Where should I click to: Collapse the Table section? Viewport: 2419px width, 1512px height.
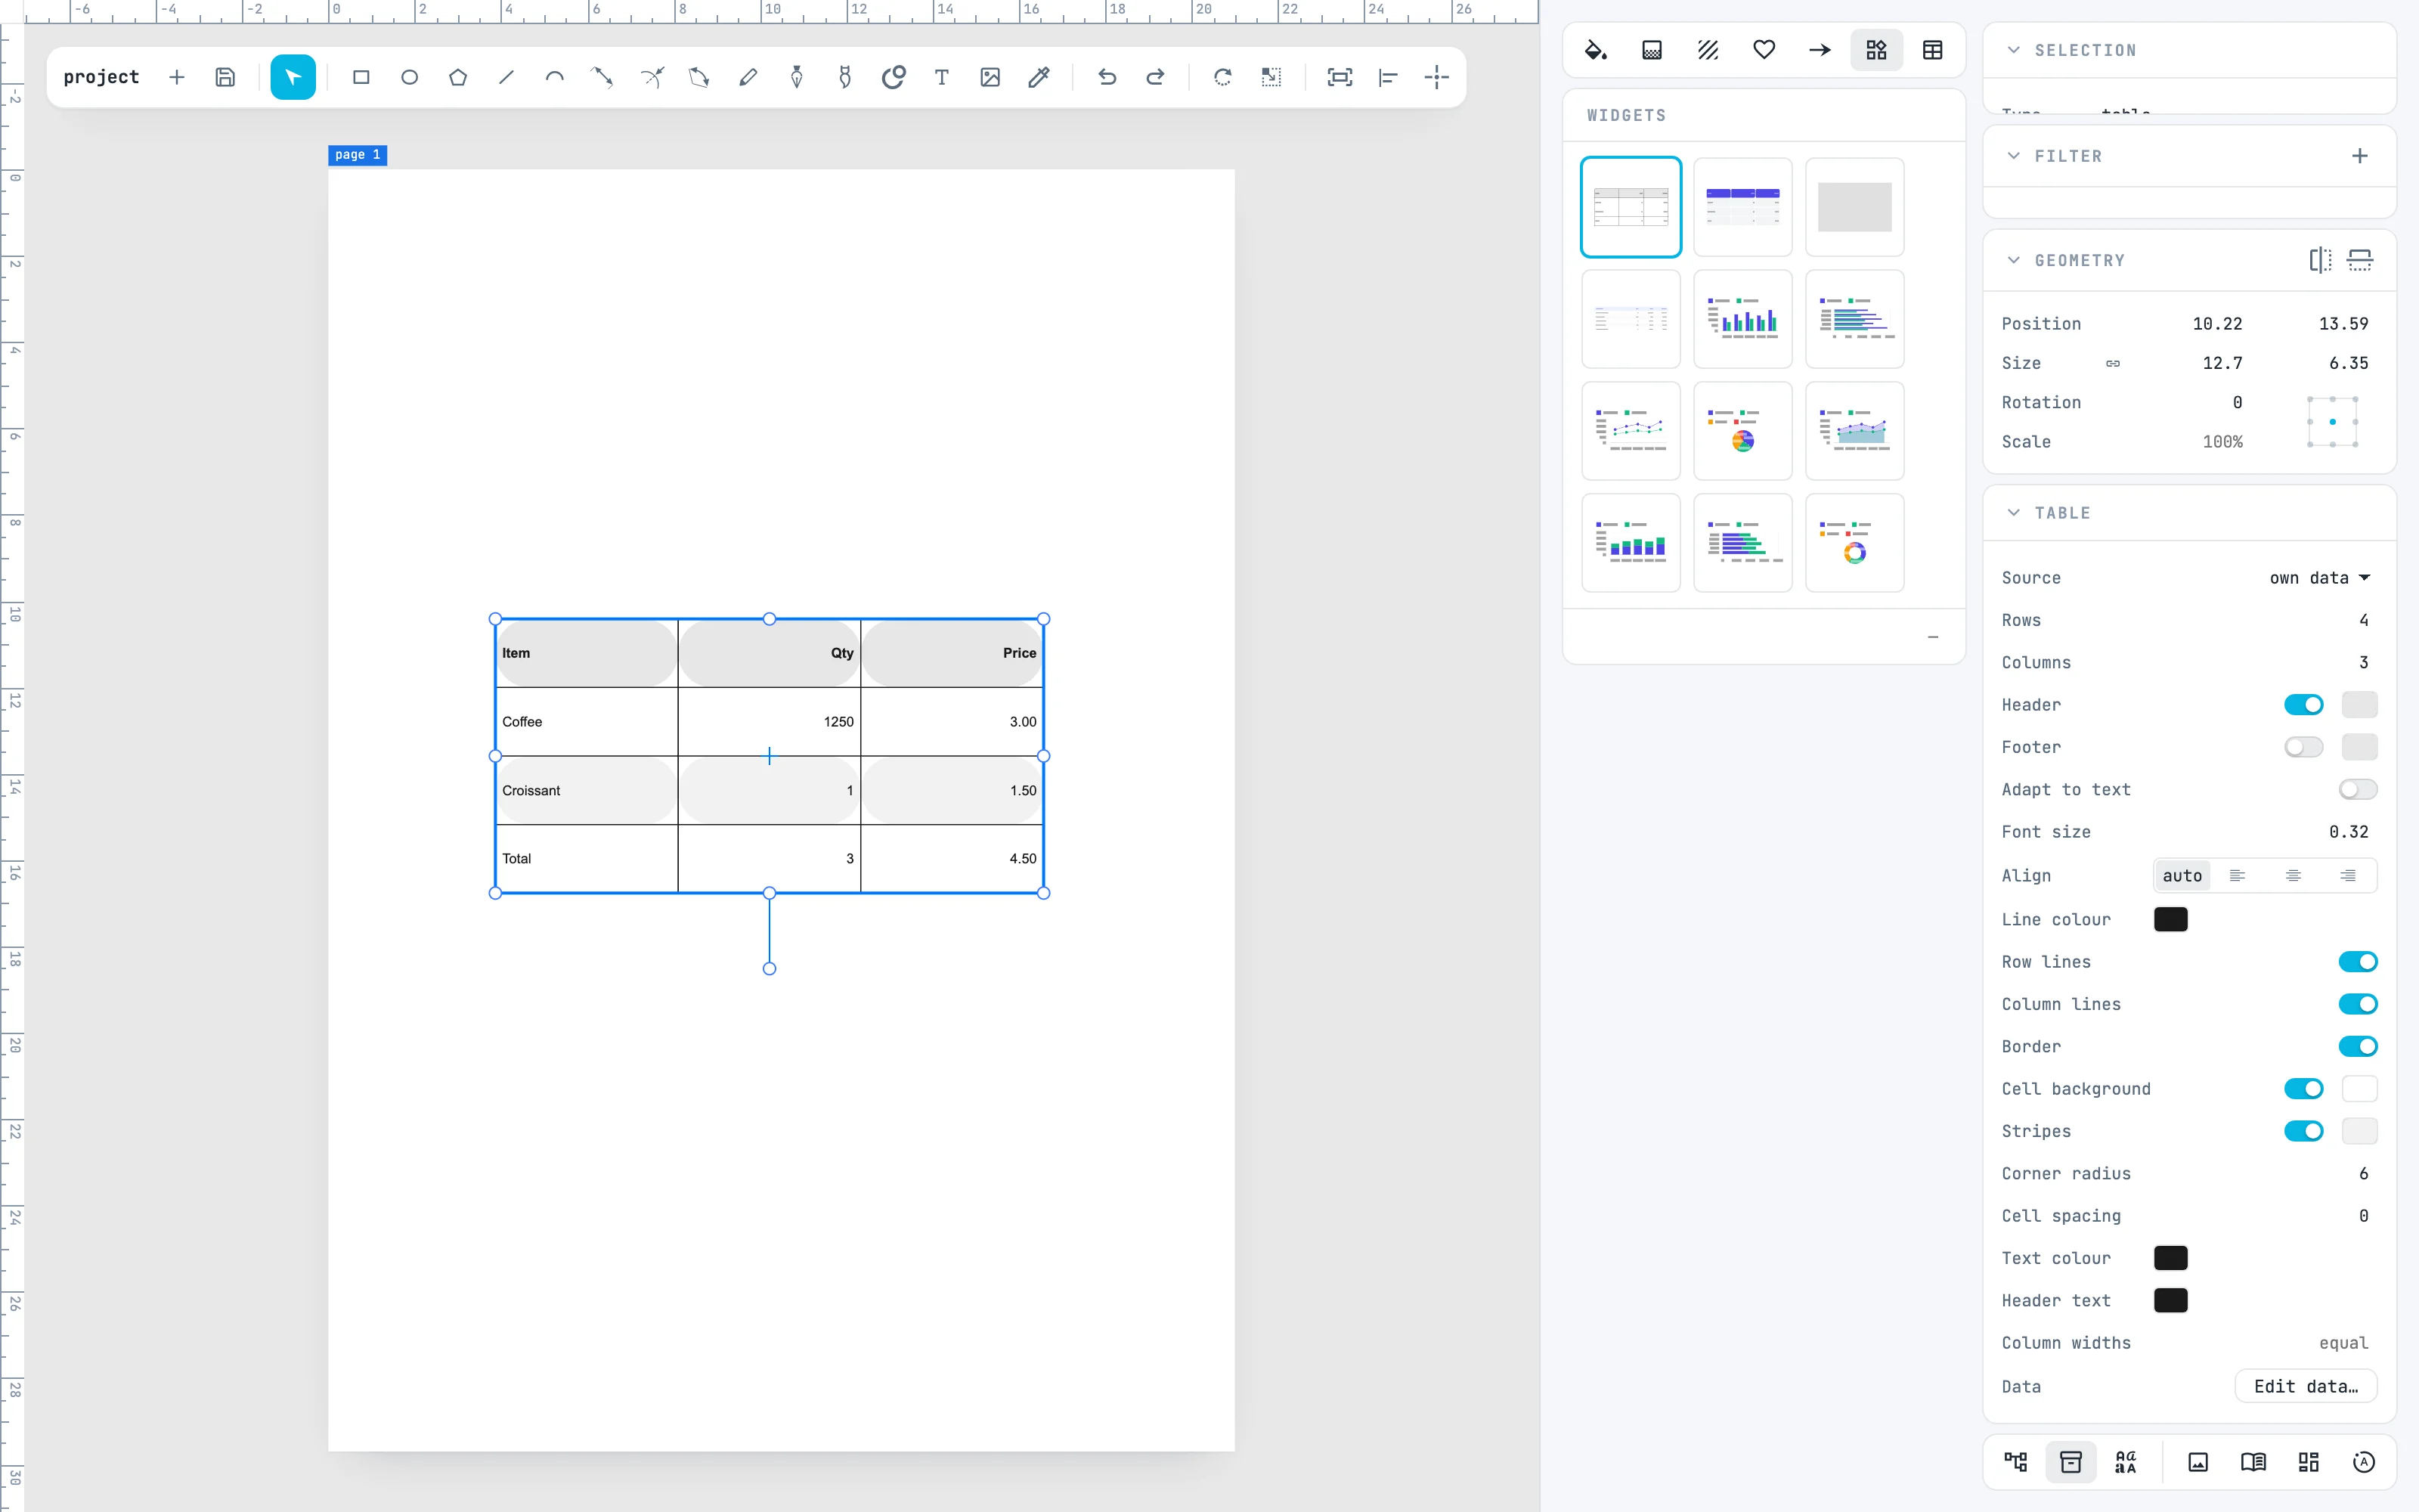coord(2014,513)
